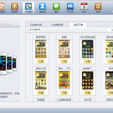Download the 朋友，干杯 theme
The width and height of the screenshot is (113, 113).
point(64,93)
